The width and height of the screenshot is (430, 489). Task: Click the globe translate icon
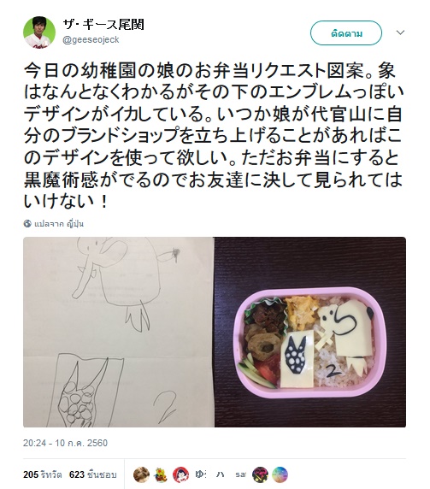27,224
